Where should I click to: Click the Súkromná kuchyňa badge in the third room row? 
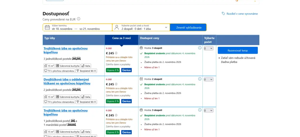tap(68, 132)
